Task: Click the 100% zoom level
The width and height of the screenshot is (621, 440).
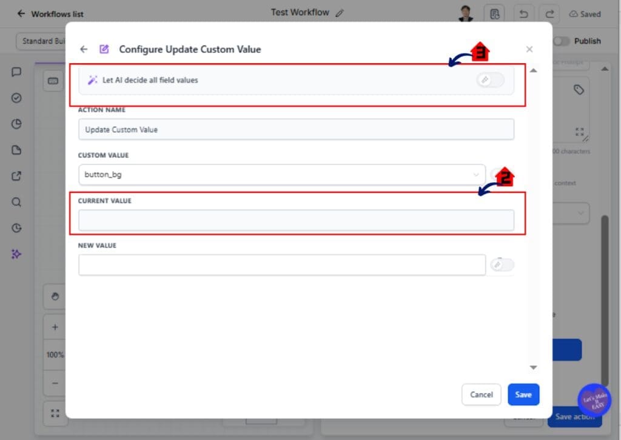Action: pos(55,355)
